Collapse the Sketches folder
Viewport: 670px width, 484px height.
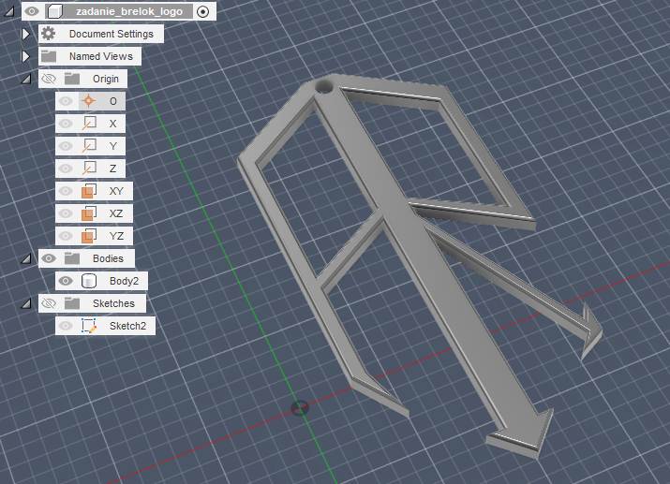click(x=26, y=303)
